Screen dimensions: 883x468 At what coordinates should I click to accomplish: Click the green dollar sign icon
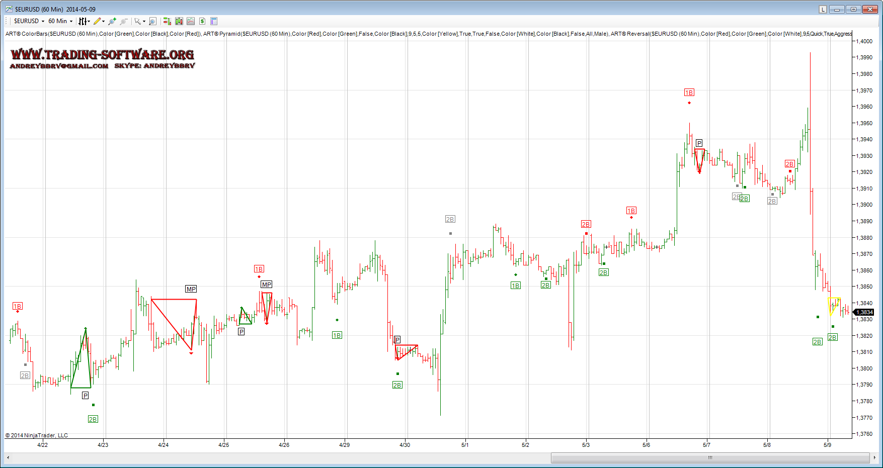pyautogui.click(x=202, y=21)
